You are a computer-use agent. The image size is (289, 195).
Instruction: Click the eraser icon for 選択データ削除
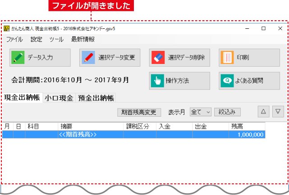158,58
